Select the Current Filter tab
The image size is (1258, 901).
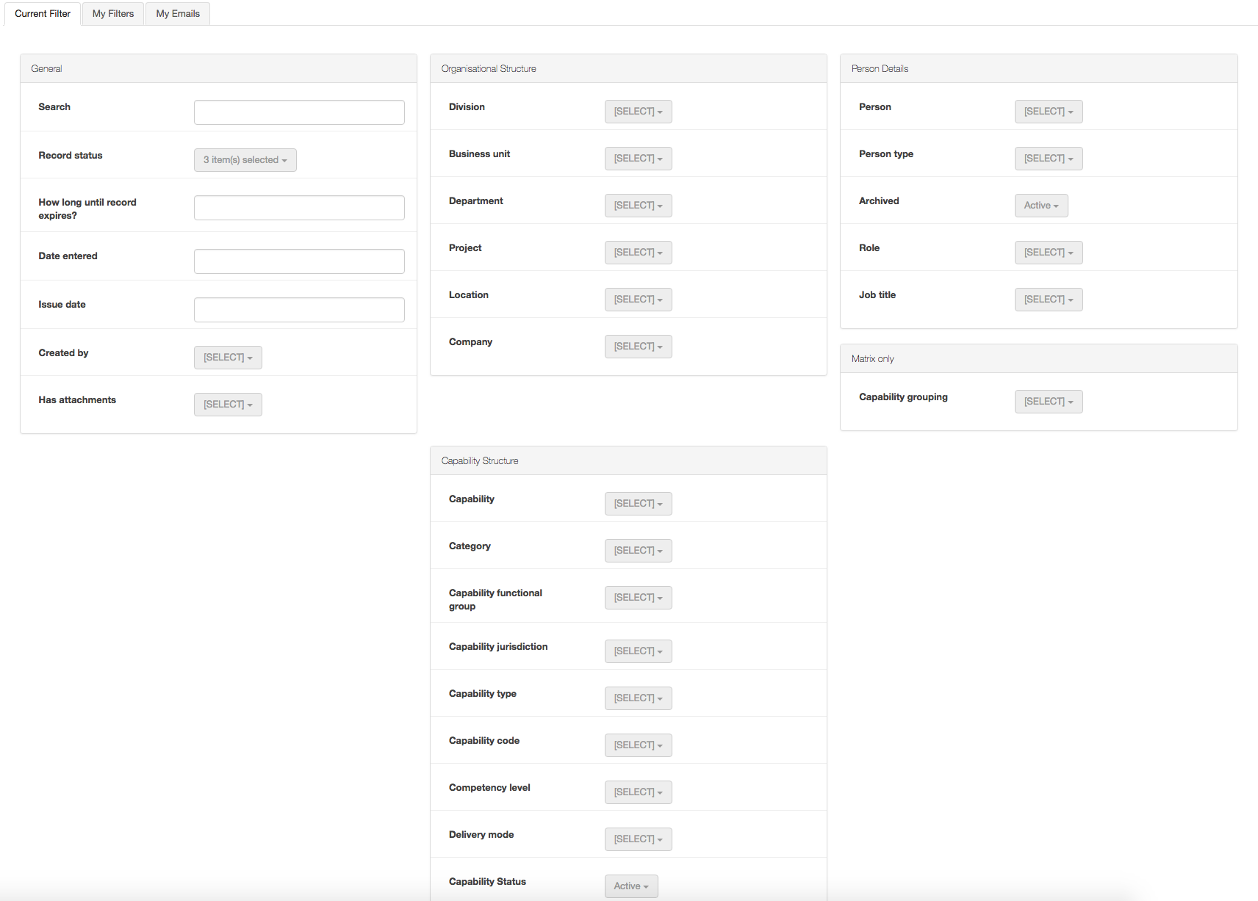(x=43, y=14)
